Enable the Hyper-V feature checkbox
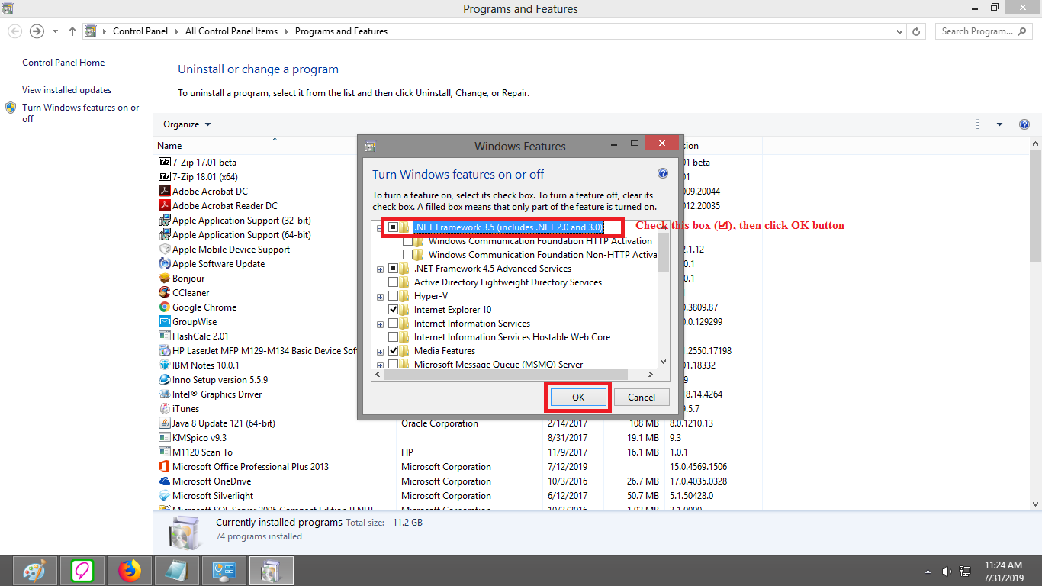 (393, 296)
